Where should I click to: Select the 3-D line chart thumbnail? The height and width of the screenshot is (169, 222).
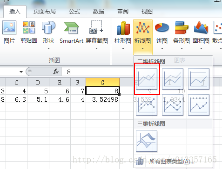(x=147, y=141)
